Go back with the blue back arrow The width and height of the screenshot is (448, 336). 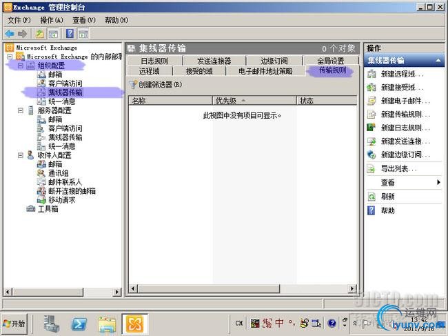tap(10, 34)
